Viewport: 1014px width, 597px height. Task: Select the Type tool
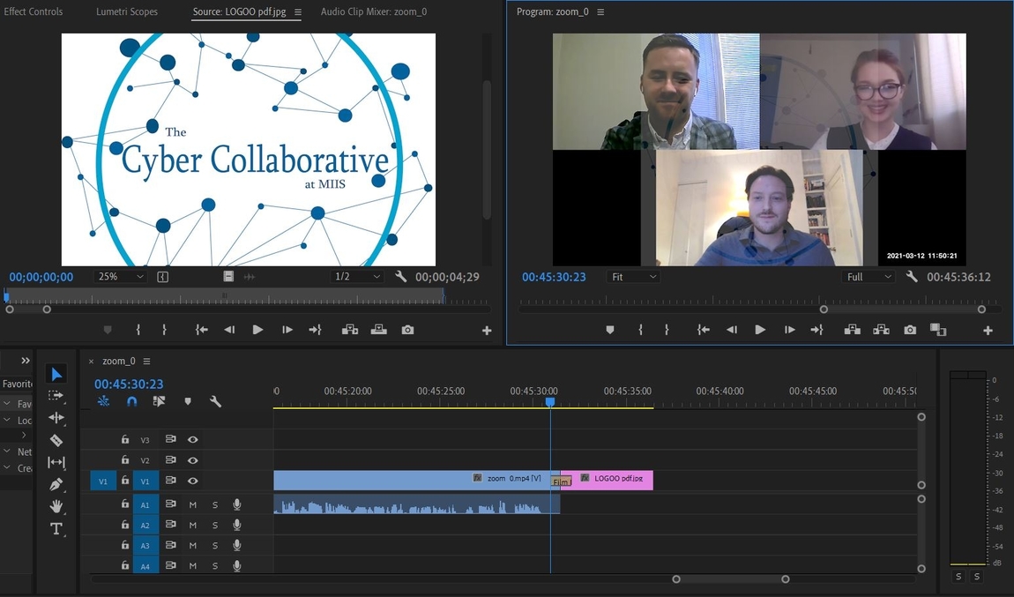(56, 528)
